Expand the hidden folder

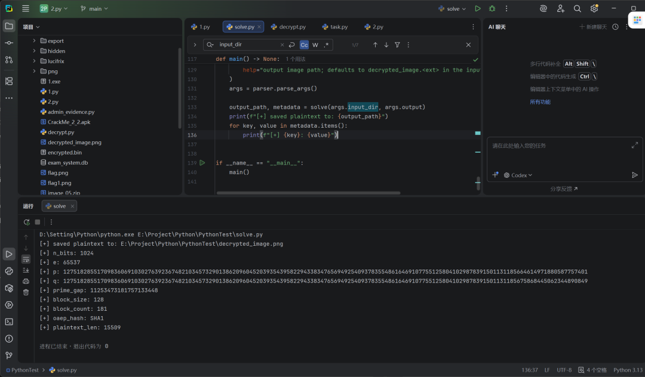click(x=34, y=51)
